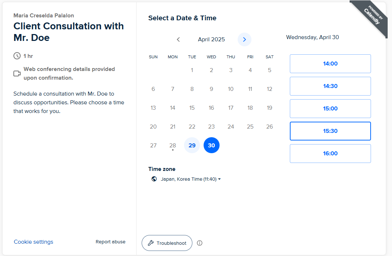Pick the 15:00 time slot
Image resolution: width=392 pixels, height=256 pixels.
tap(330, 109)
